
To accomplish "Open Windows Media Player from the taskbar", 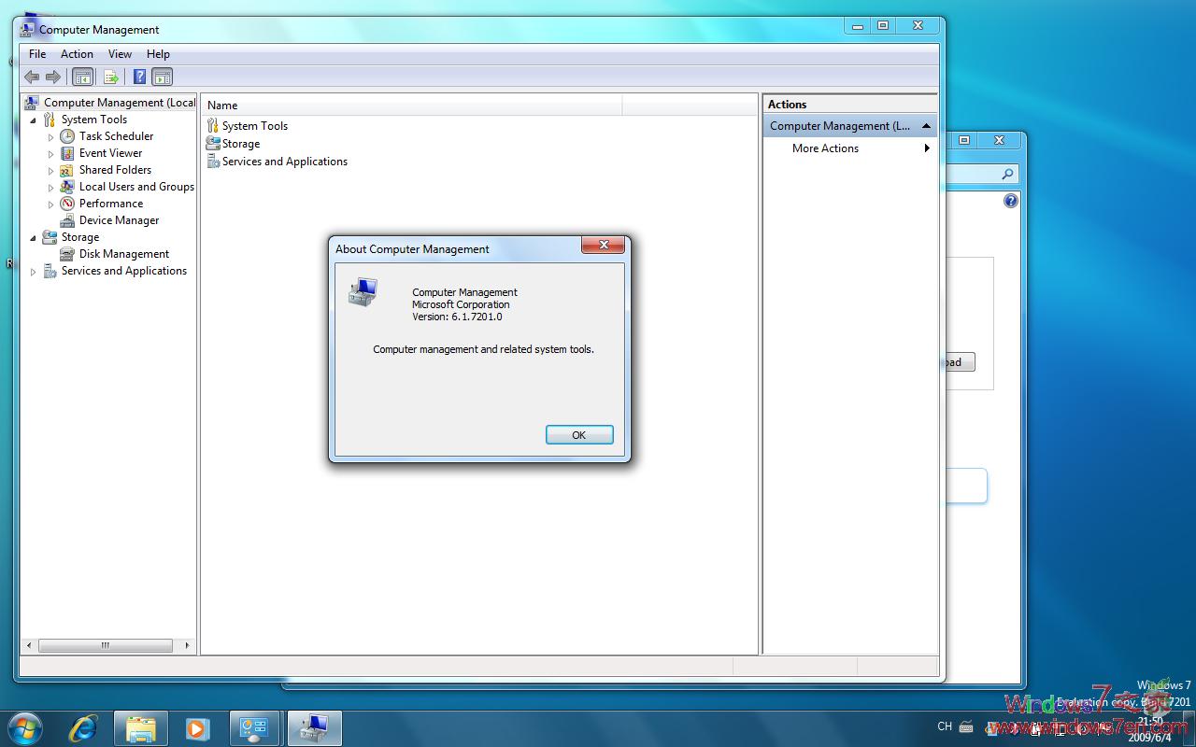I will 197,728.
